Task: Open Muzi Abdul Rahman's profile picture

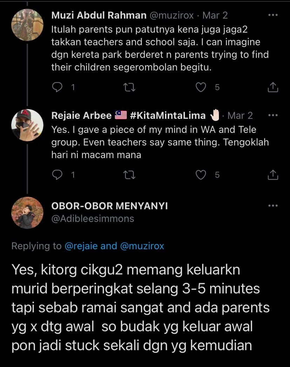Action: click(27, 25)
